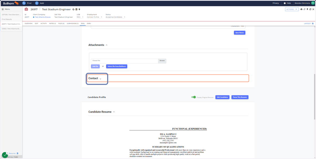Click the Save Notes button
The height and width of the screenshot is (159, 316).
point(240,33)
